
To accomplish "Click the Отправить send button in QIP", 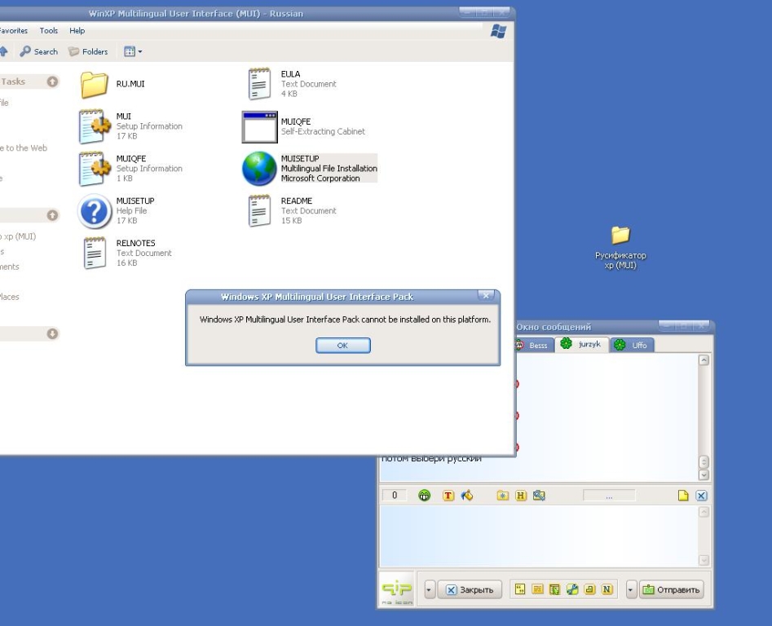I will point(672,589).
